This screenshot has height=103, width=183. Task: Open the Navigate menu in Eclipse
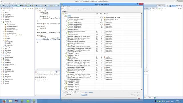pos(9,3)
